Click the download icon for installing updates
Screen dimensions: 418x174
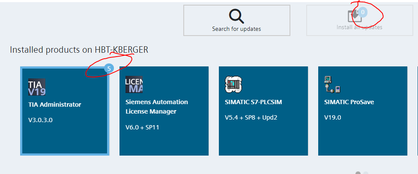pos(354,16)
